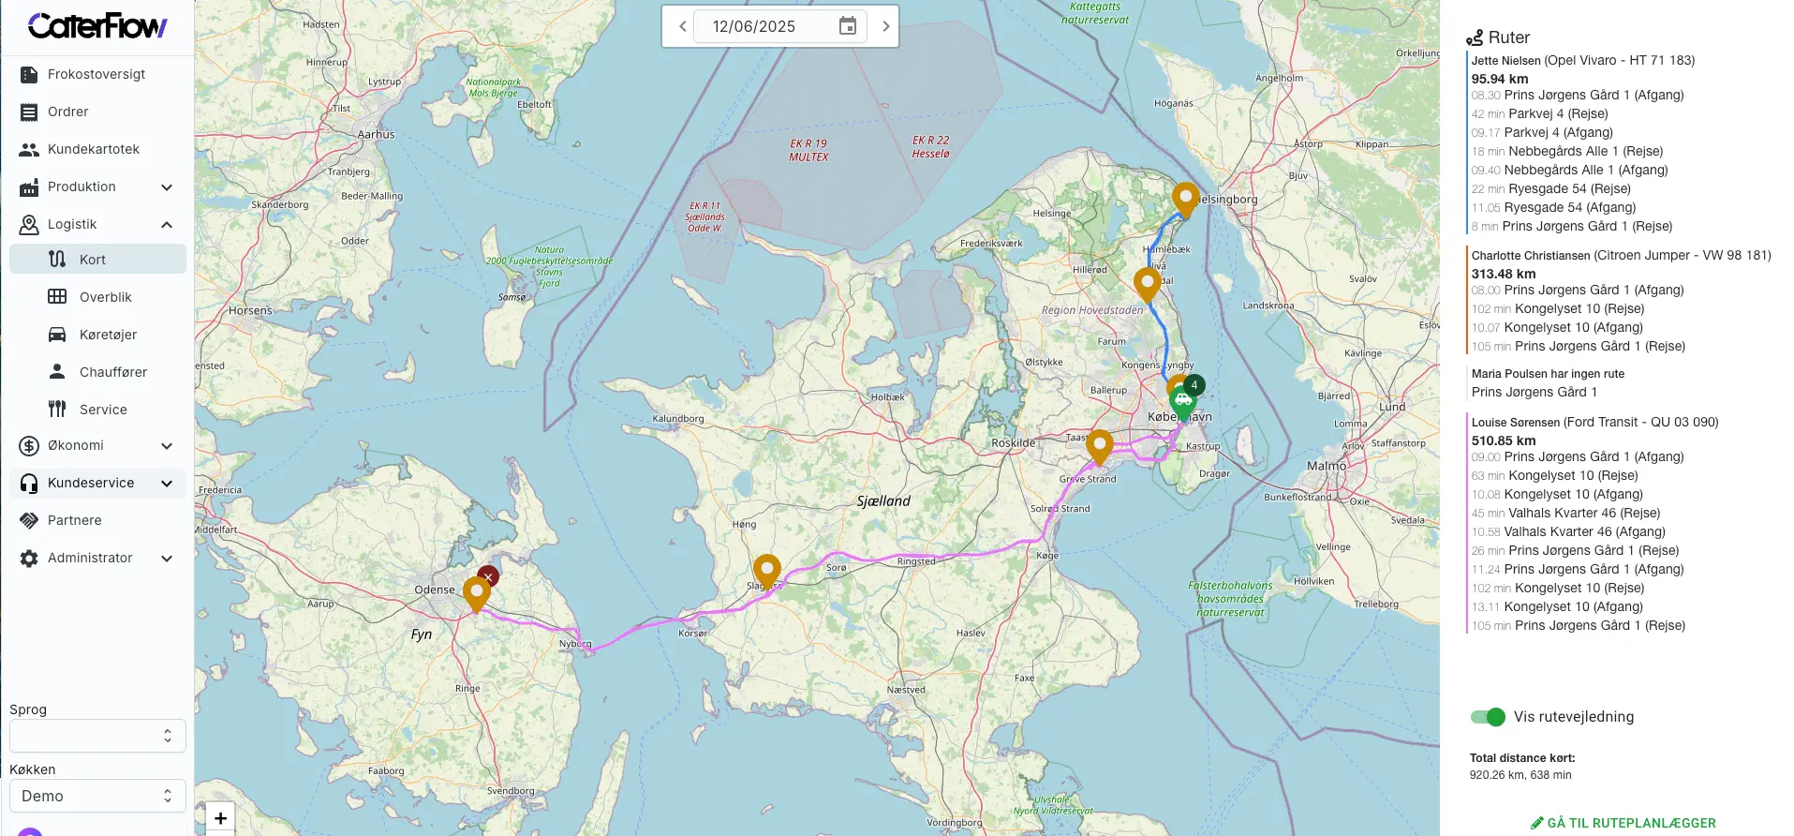Click 10.58 Valhals Kvarter 46 (Afgang) stop
Screen dimensions: 1794x836
coord(1568,531)
